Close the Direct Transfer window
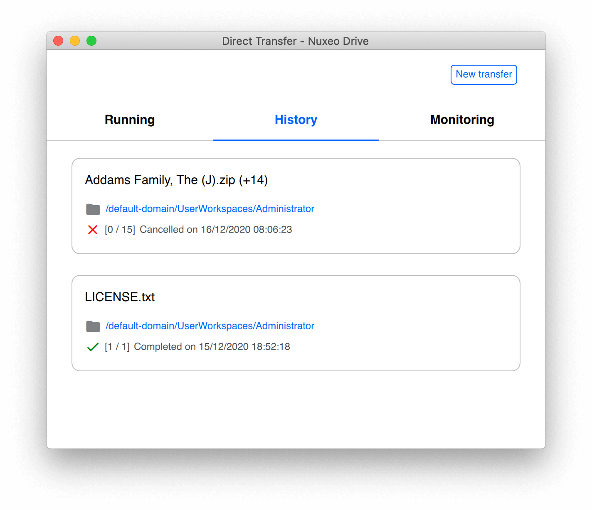 [x=58, y=41]
